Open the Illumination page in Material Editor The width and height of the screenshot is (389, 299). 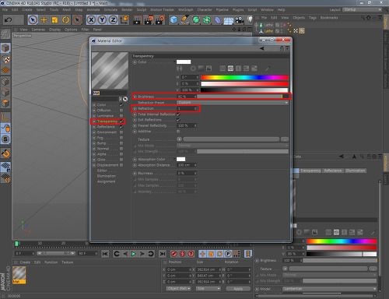[x=107, y=176]
